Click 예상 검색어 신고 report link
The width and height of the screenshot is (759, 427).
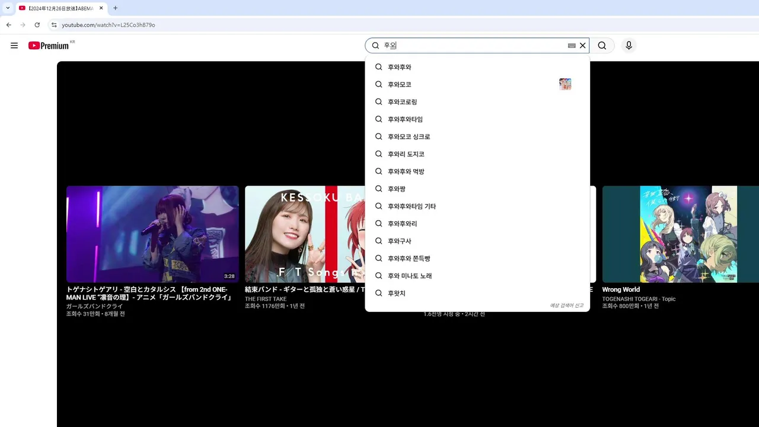point(566,305)
